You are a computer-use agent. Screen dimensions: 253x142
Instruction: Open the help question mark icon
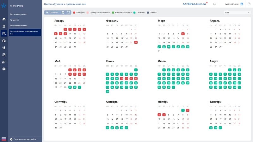pos(249,4)
